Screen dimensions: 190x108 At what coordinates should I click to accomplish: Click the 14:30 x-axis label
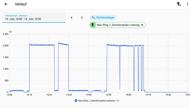point(69,95)
